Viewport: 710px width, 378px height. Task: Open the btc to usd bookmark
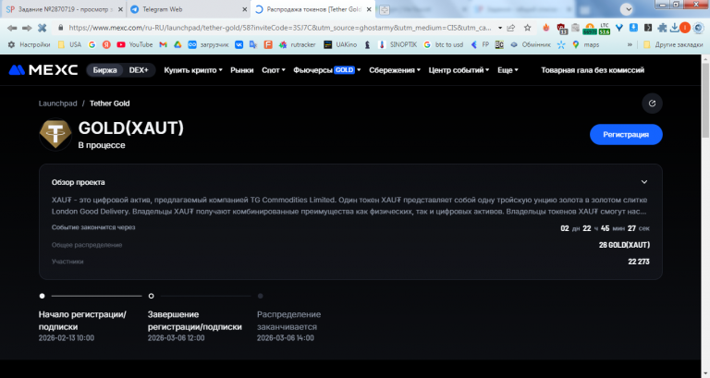pos(444,44)
